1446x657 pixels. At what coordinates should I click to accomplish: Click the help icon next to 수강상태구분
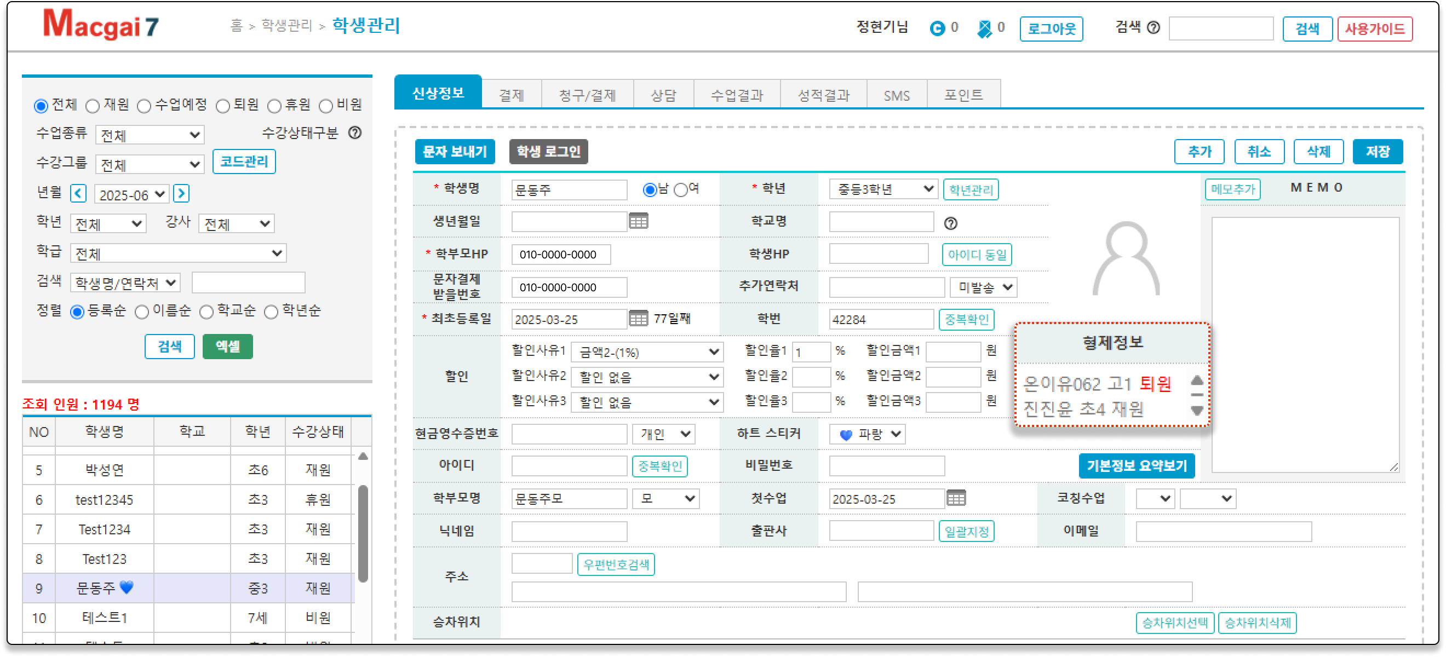click(x=355, y=133)
